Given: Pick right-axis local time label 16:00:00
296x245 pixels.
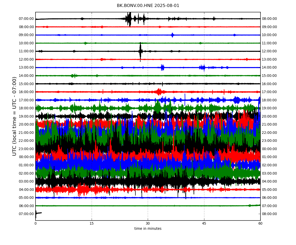Looking at the screenshot, I should pyautogui.click(x=269, y=84).
